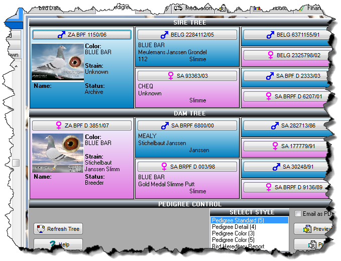Click female symbol on SA 93363/03

pos(170,75)
